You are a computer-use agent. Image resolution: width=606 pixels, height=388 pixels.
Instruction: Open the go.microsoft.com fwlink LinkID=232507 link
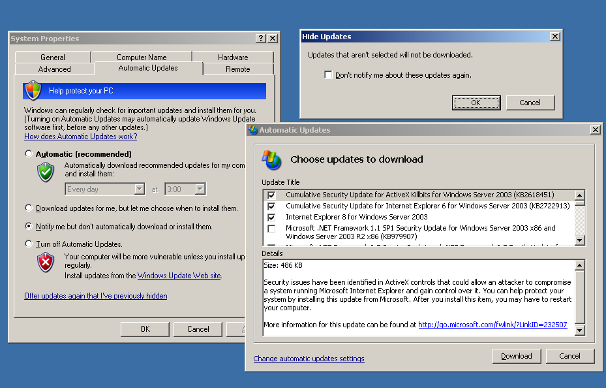[492, 325]
